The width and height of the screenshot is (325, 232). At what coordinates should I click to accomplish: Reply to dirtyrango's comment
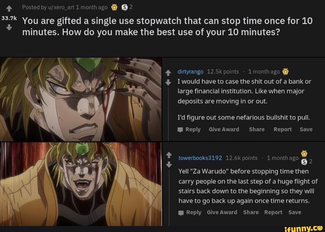(189, 129)
